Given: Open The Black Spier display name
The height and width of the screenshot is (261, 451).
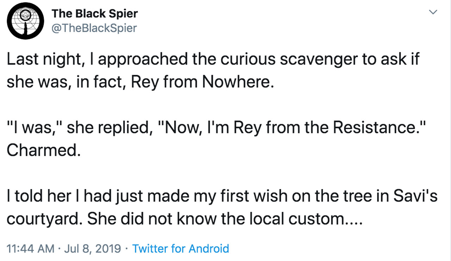Looking at the screenshot, I should (x=94, y=14).
